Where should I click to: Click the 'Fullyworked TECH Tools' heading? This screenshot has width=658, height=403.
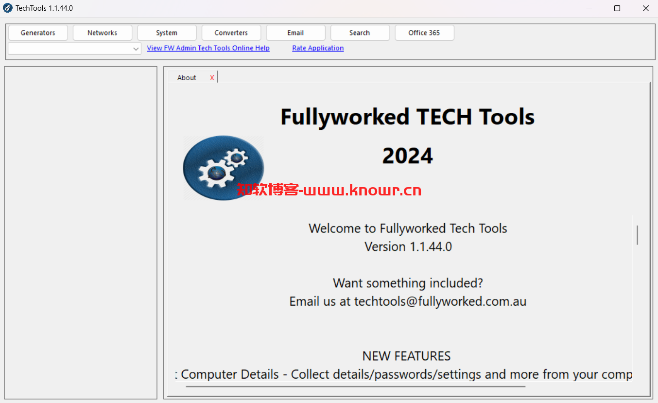pyautogui.click(x=407, y=117)
